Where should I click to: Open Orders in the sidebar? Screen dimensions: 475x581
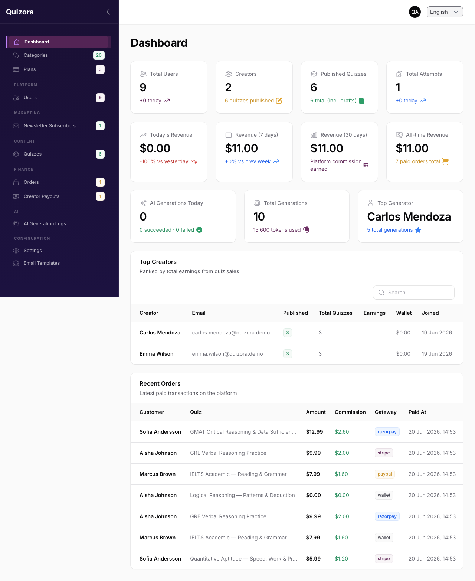point(58,182)
